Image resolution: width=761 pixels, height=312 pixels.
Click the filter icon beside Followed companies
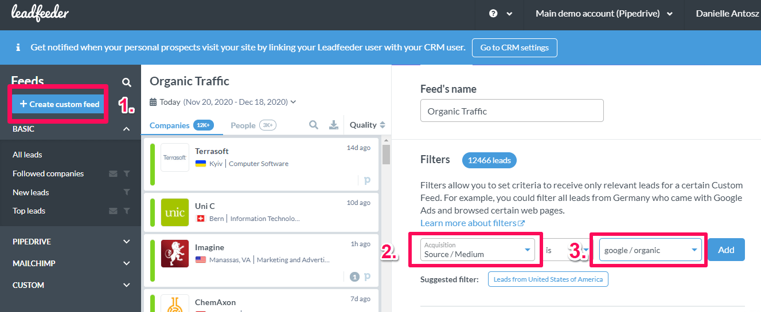127,173
